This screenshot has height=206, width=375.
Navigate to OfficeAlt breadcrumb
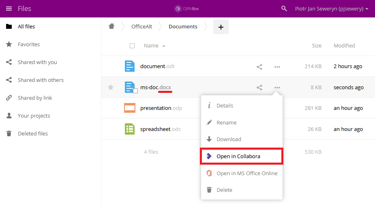(x=141, y=26)
